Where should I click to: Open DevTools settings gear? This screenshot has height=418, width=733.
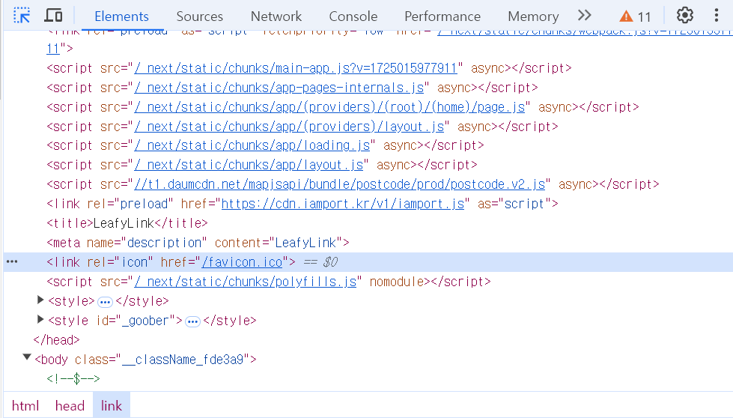pos(685,16)
